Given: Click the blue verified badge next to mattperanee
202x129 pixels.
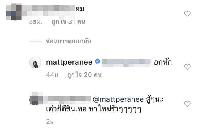Looking at the screenshot, I should tap(98, 61).
